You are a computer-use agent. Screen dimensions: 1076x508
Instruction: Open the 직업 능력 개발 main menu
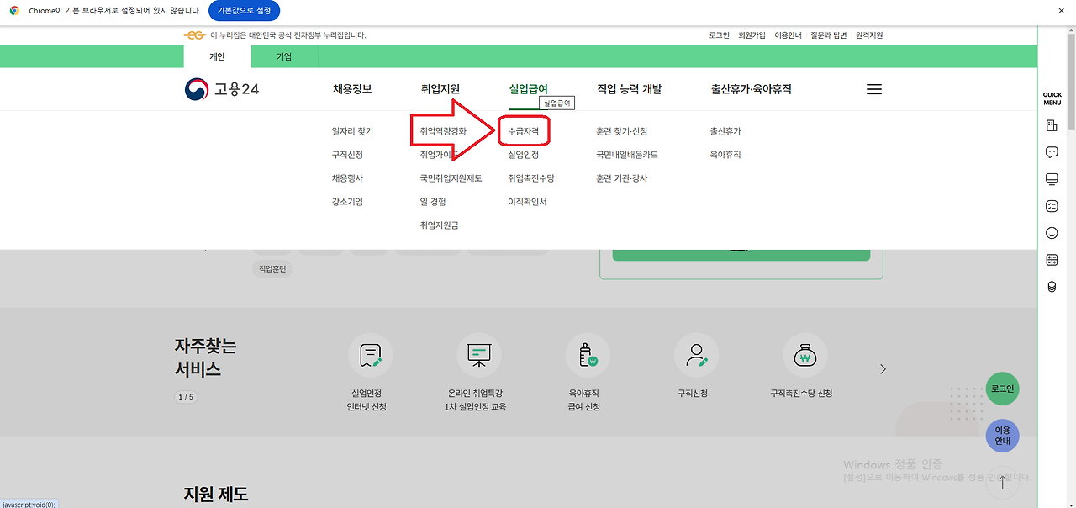(630, 89)
